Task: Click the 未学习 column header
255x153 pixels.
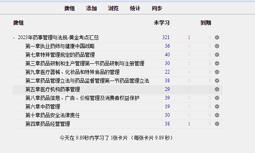Action: [x=162, y=23]
